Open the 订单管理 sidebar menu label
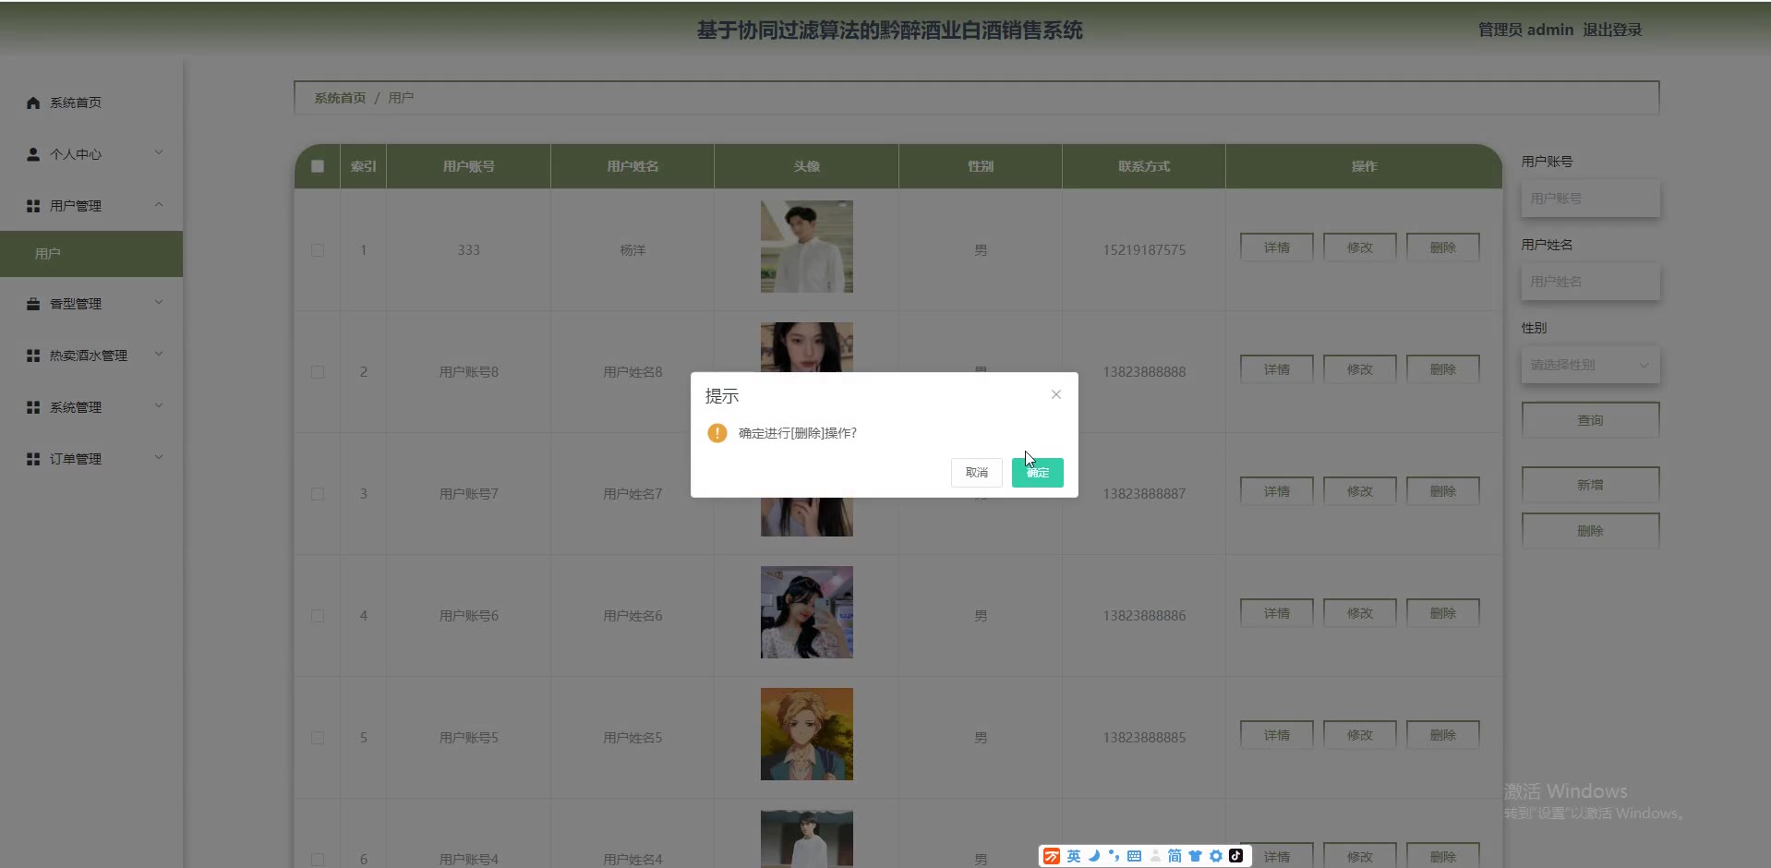Image resolution: width=1771 pixels, height=868 pixels. click(76, 459)
